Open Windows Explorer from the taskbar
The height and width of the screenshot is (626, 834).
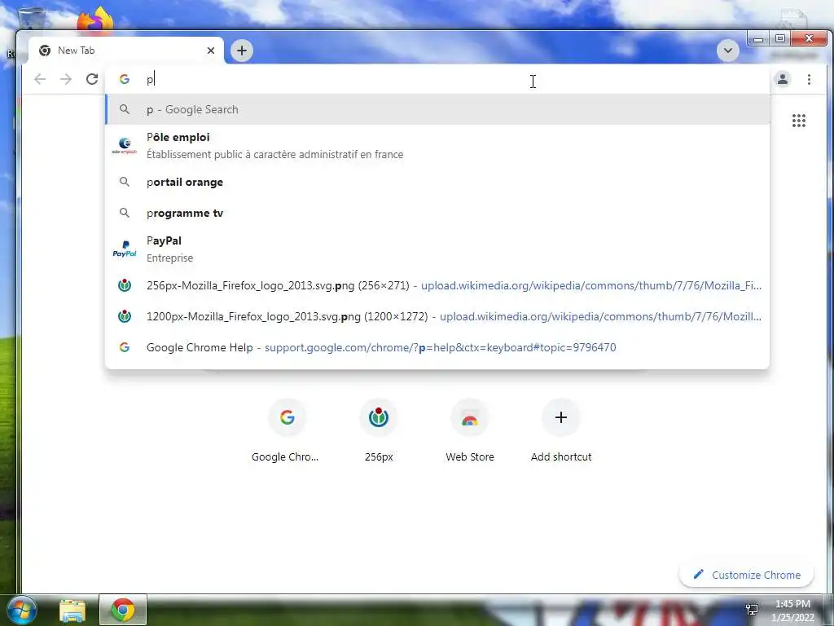[x=72, y=611]
